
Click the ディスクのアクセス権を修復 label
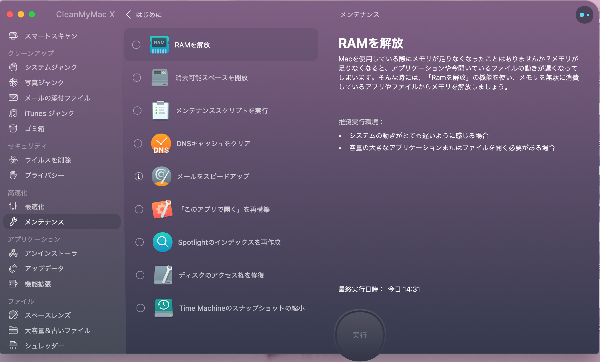click(x=221, y=275)
